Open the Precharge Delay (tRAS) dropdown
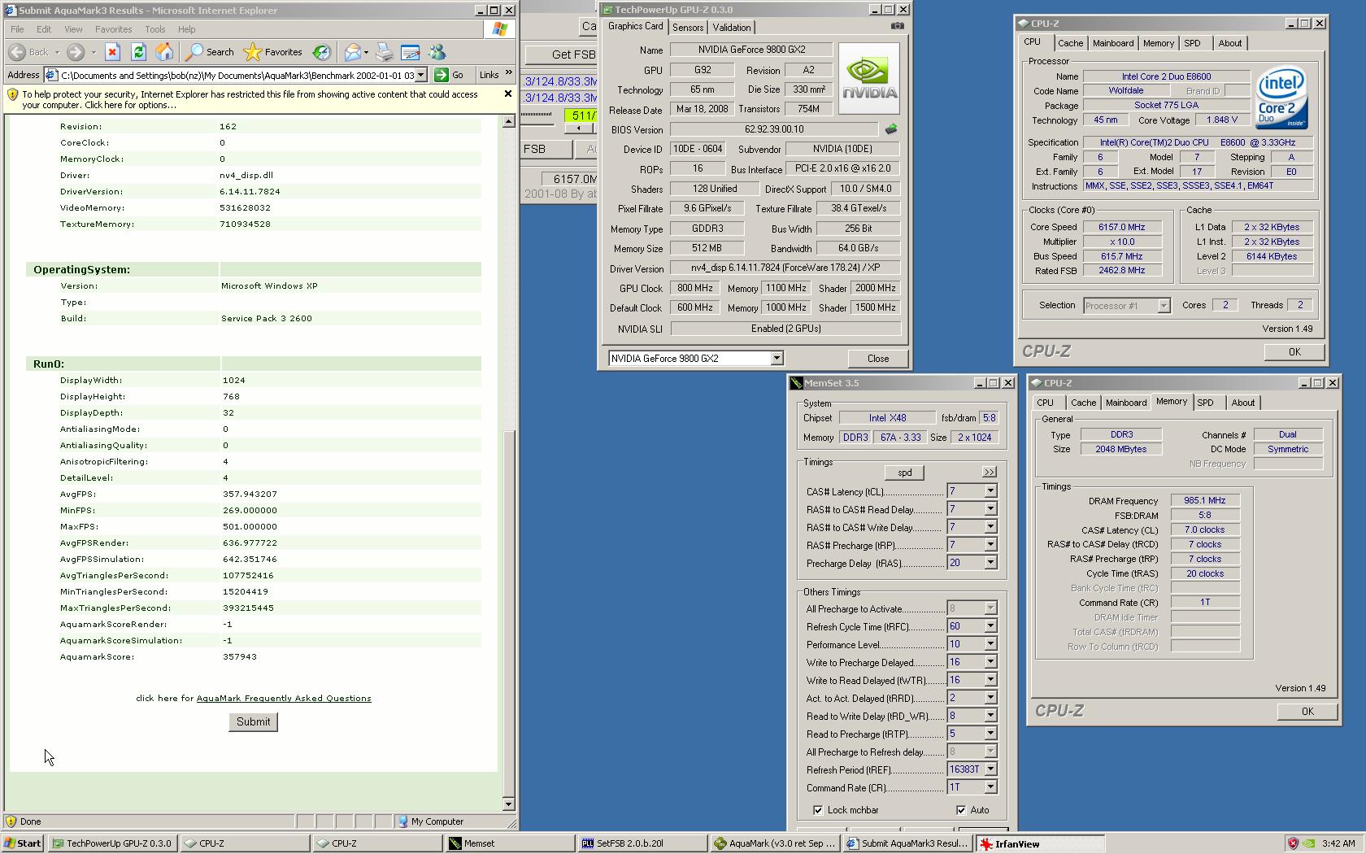Screen dimensions: 1366x854 pyautogui.click(x=990, y=563)
